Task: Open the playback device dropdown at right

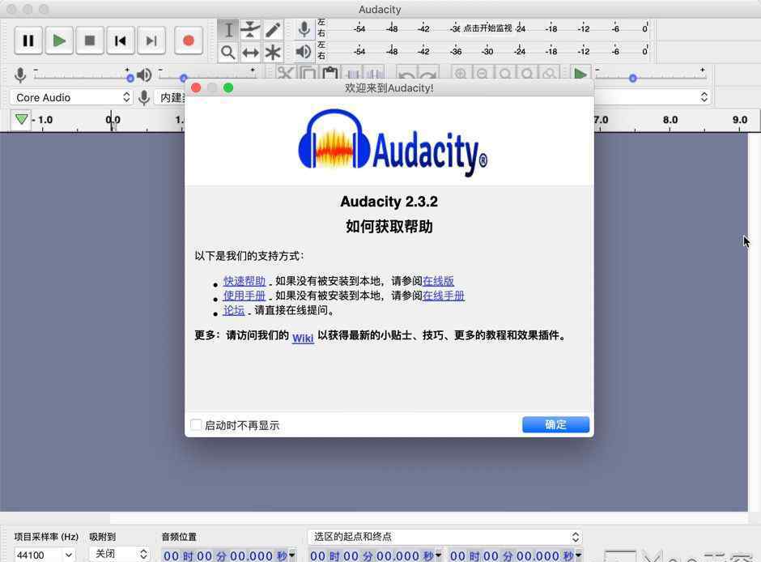Action: coord(652,97)
